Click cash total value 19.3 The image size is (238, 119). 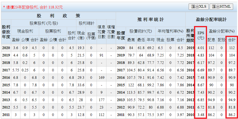pos(81,48)
